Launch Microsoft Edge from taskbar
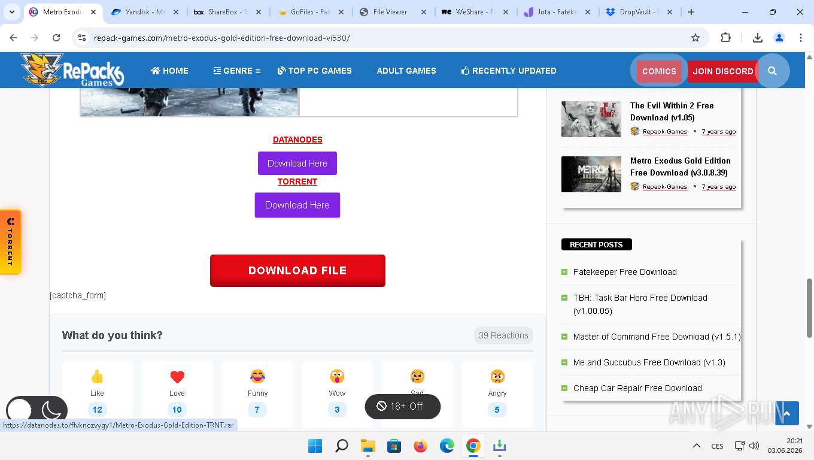 (x=447, y=446)
